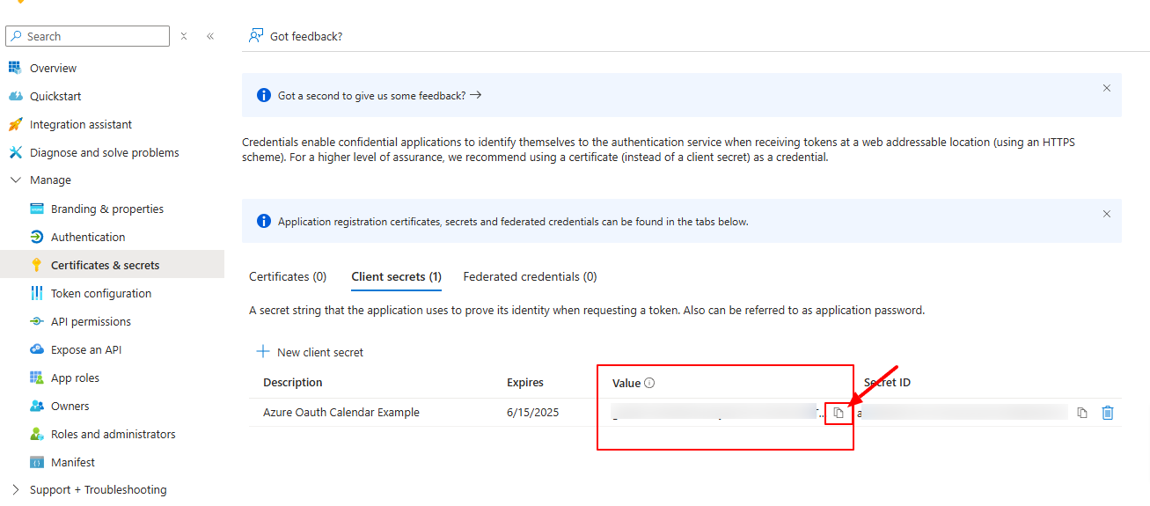Switch to the Certificates (0) tab
This screenshot has width=1150, height=506.
[x=288, y=276]
